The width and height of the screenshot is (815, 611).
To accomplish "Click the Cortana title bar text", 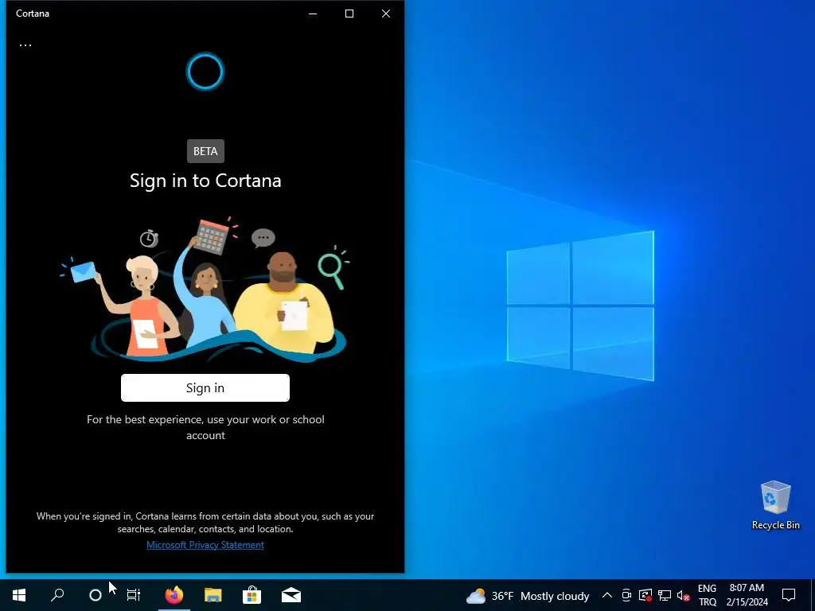I will pyautogui.click(x=33, y=14).
